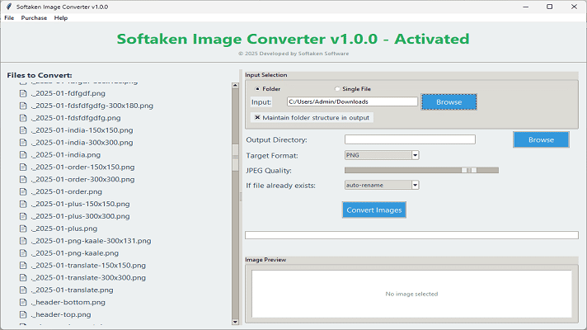
Task: Select the Single File radio button
Action: tap(337, 89)
